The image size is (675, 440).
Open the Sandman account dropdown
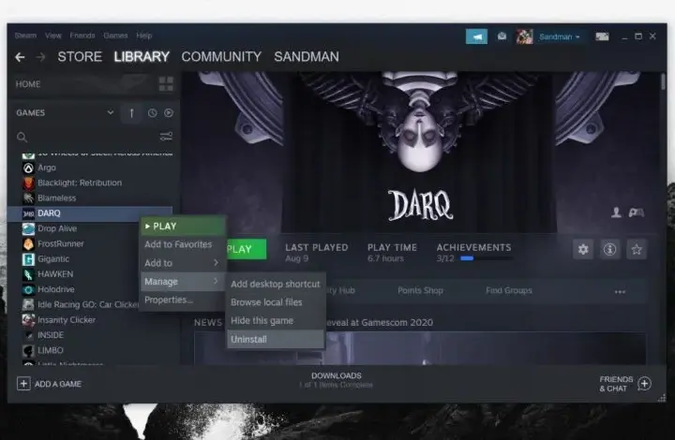pos(560,37)
